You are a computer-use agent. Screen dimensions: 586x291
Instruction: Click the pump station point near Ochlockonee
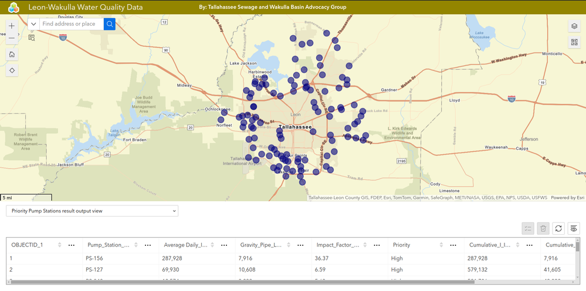(224, 113)
